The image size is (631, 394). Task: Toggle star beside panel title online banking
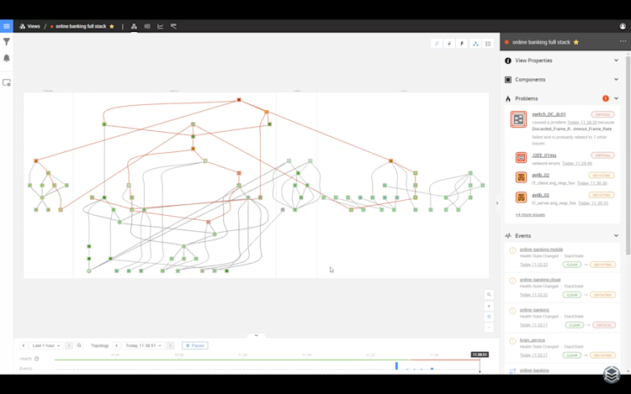[575, 42]
